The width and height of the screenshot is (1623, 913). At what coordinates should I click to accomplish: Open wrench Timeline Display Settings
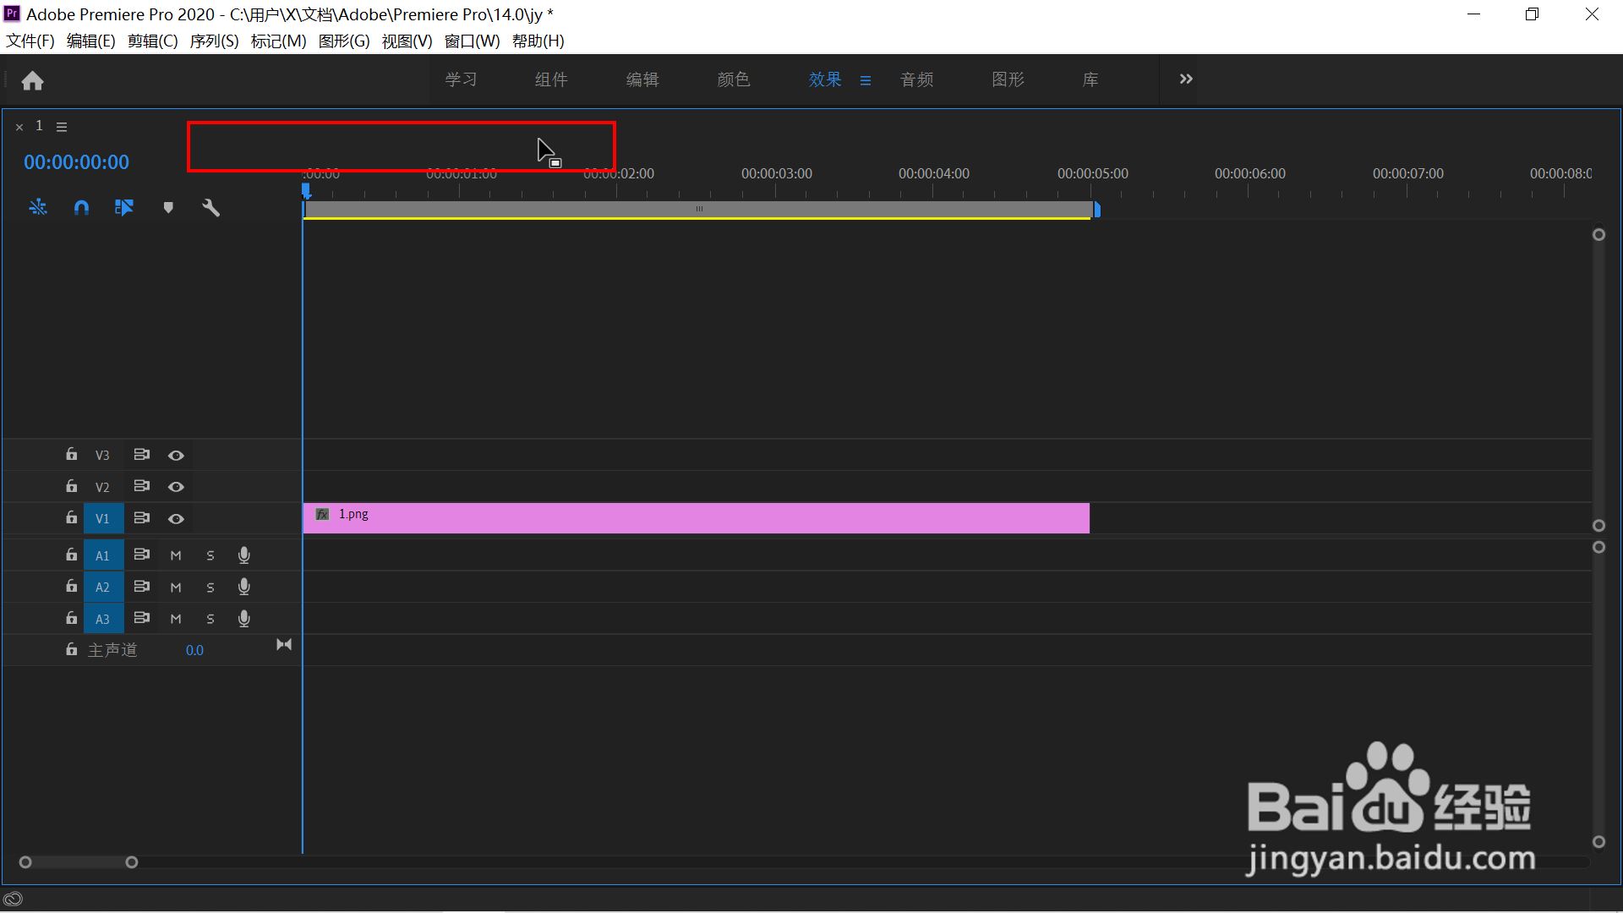pyautogui.click(x=210, y=207)
